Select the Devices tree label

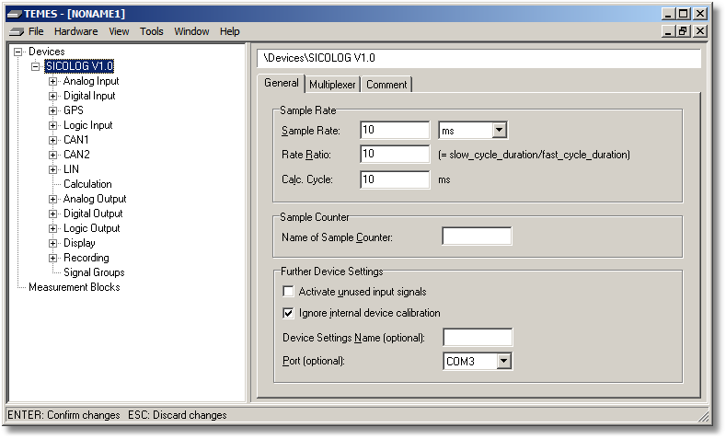46,52
